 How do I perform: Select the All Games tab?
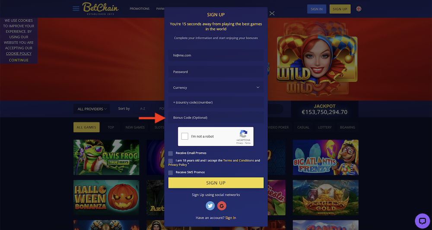[x=86, y=128]
